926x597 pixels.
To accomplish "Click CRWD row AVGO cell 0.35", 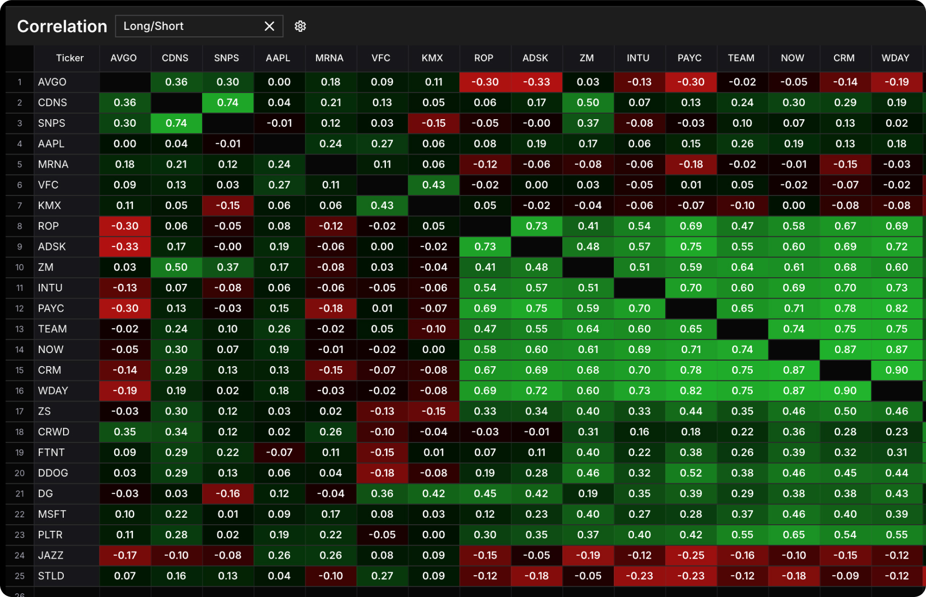I will tap(125, 432).
